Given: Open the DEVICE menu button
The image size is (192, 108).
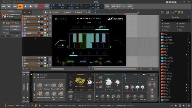Looking at the screenshot, I should coord(130,6).
